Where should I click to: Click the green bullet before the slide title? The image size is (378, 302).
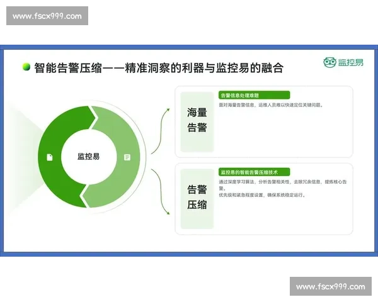coord(26,67)
